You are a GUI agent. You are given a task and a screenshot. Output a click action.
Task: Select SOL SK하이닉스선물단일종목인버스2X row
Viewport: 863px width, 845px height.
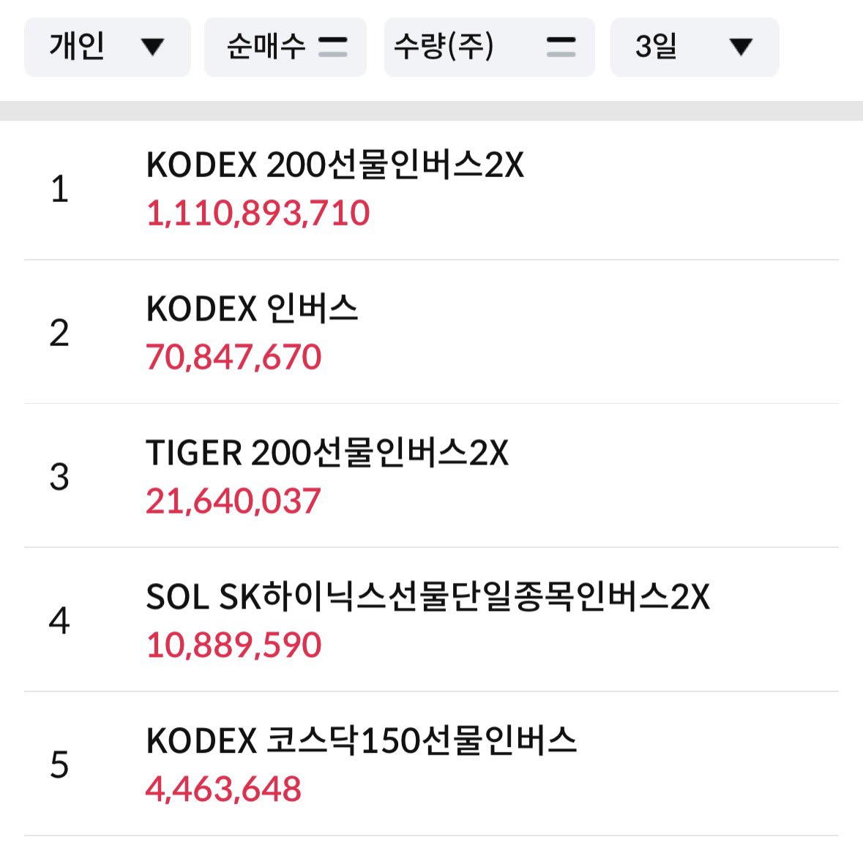(432, 620)
